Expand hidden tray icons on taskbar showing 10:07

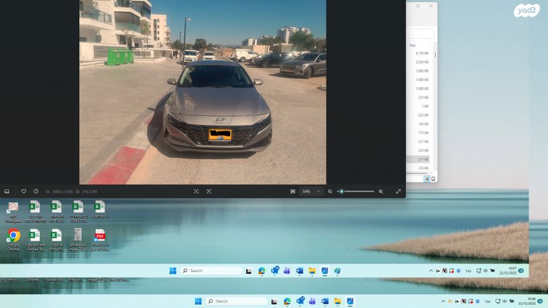coord(430,271)
